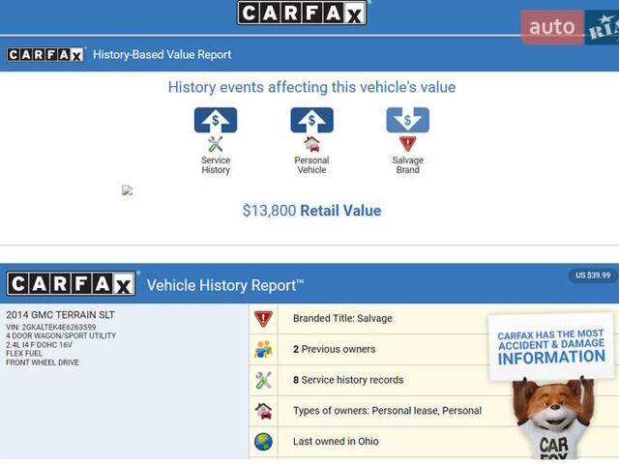619x464 pixels.
Task: Open the 8 Service history records entry
Action: click(348, 380)
